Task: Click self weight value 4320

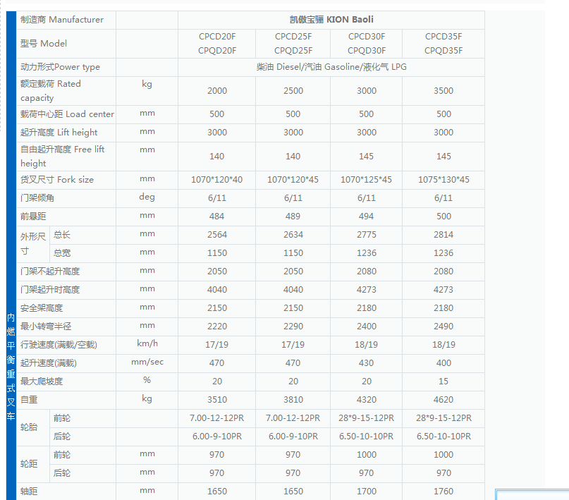Action: pos(367,400)
